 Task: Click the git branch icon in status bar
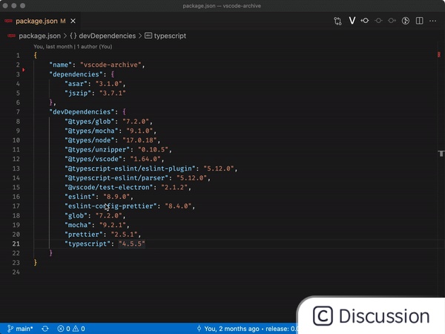[10, 329]
